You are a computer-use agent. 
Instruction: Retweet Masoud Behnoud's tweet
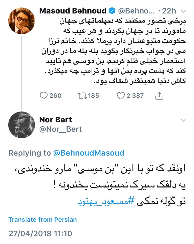[x=81, y=96]
